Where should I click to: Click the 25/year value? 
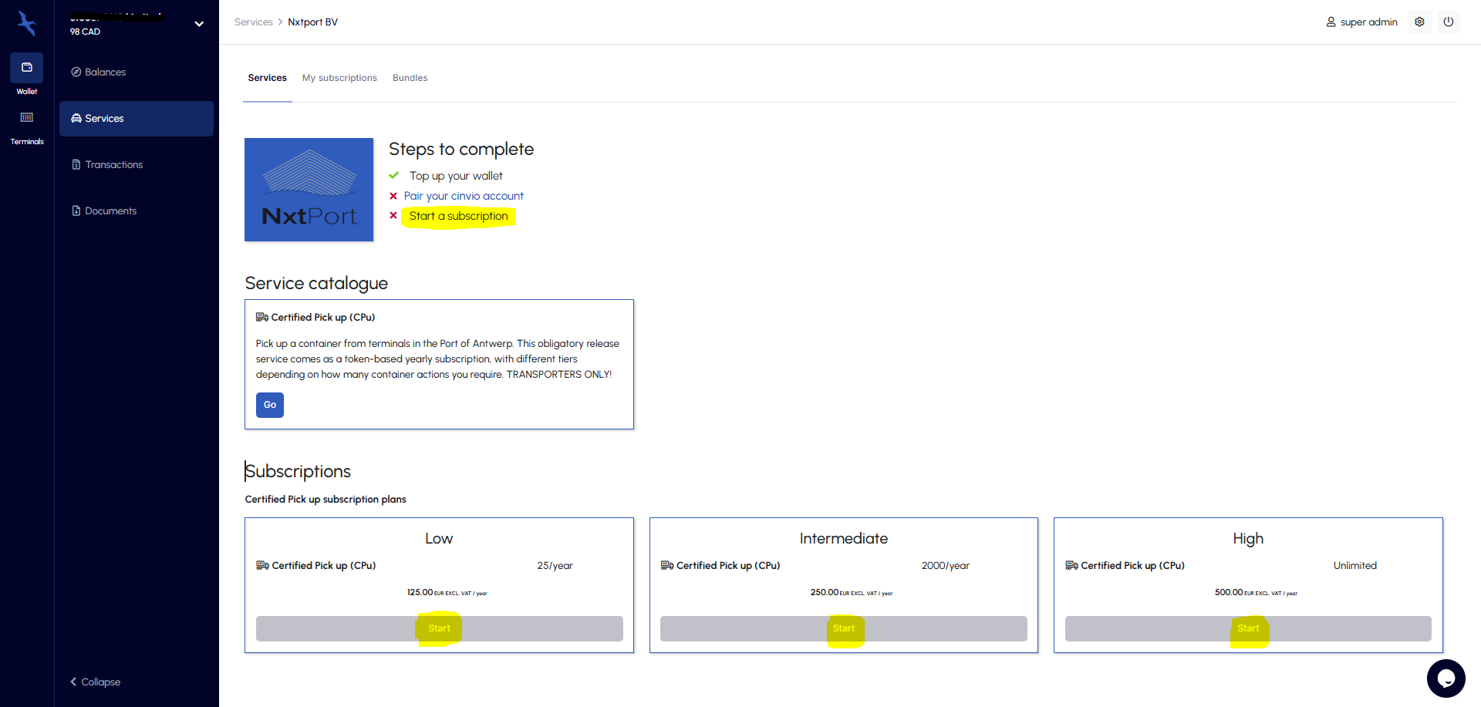pos(555,565)
